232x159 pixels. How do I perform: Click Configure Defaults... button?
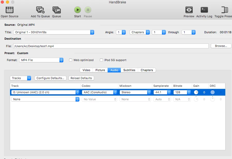coord(50,78)
